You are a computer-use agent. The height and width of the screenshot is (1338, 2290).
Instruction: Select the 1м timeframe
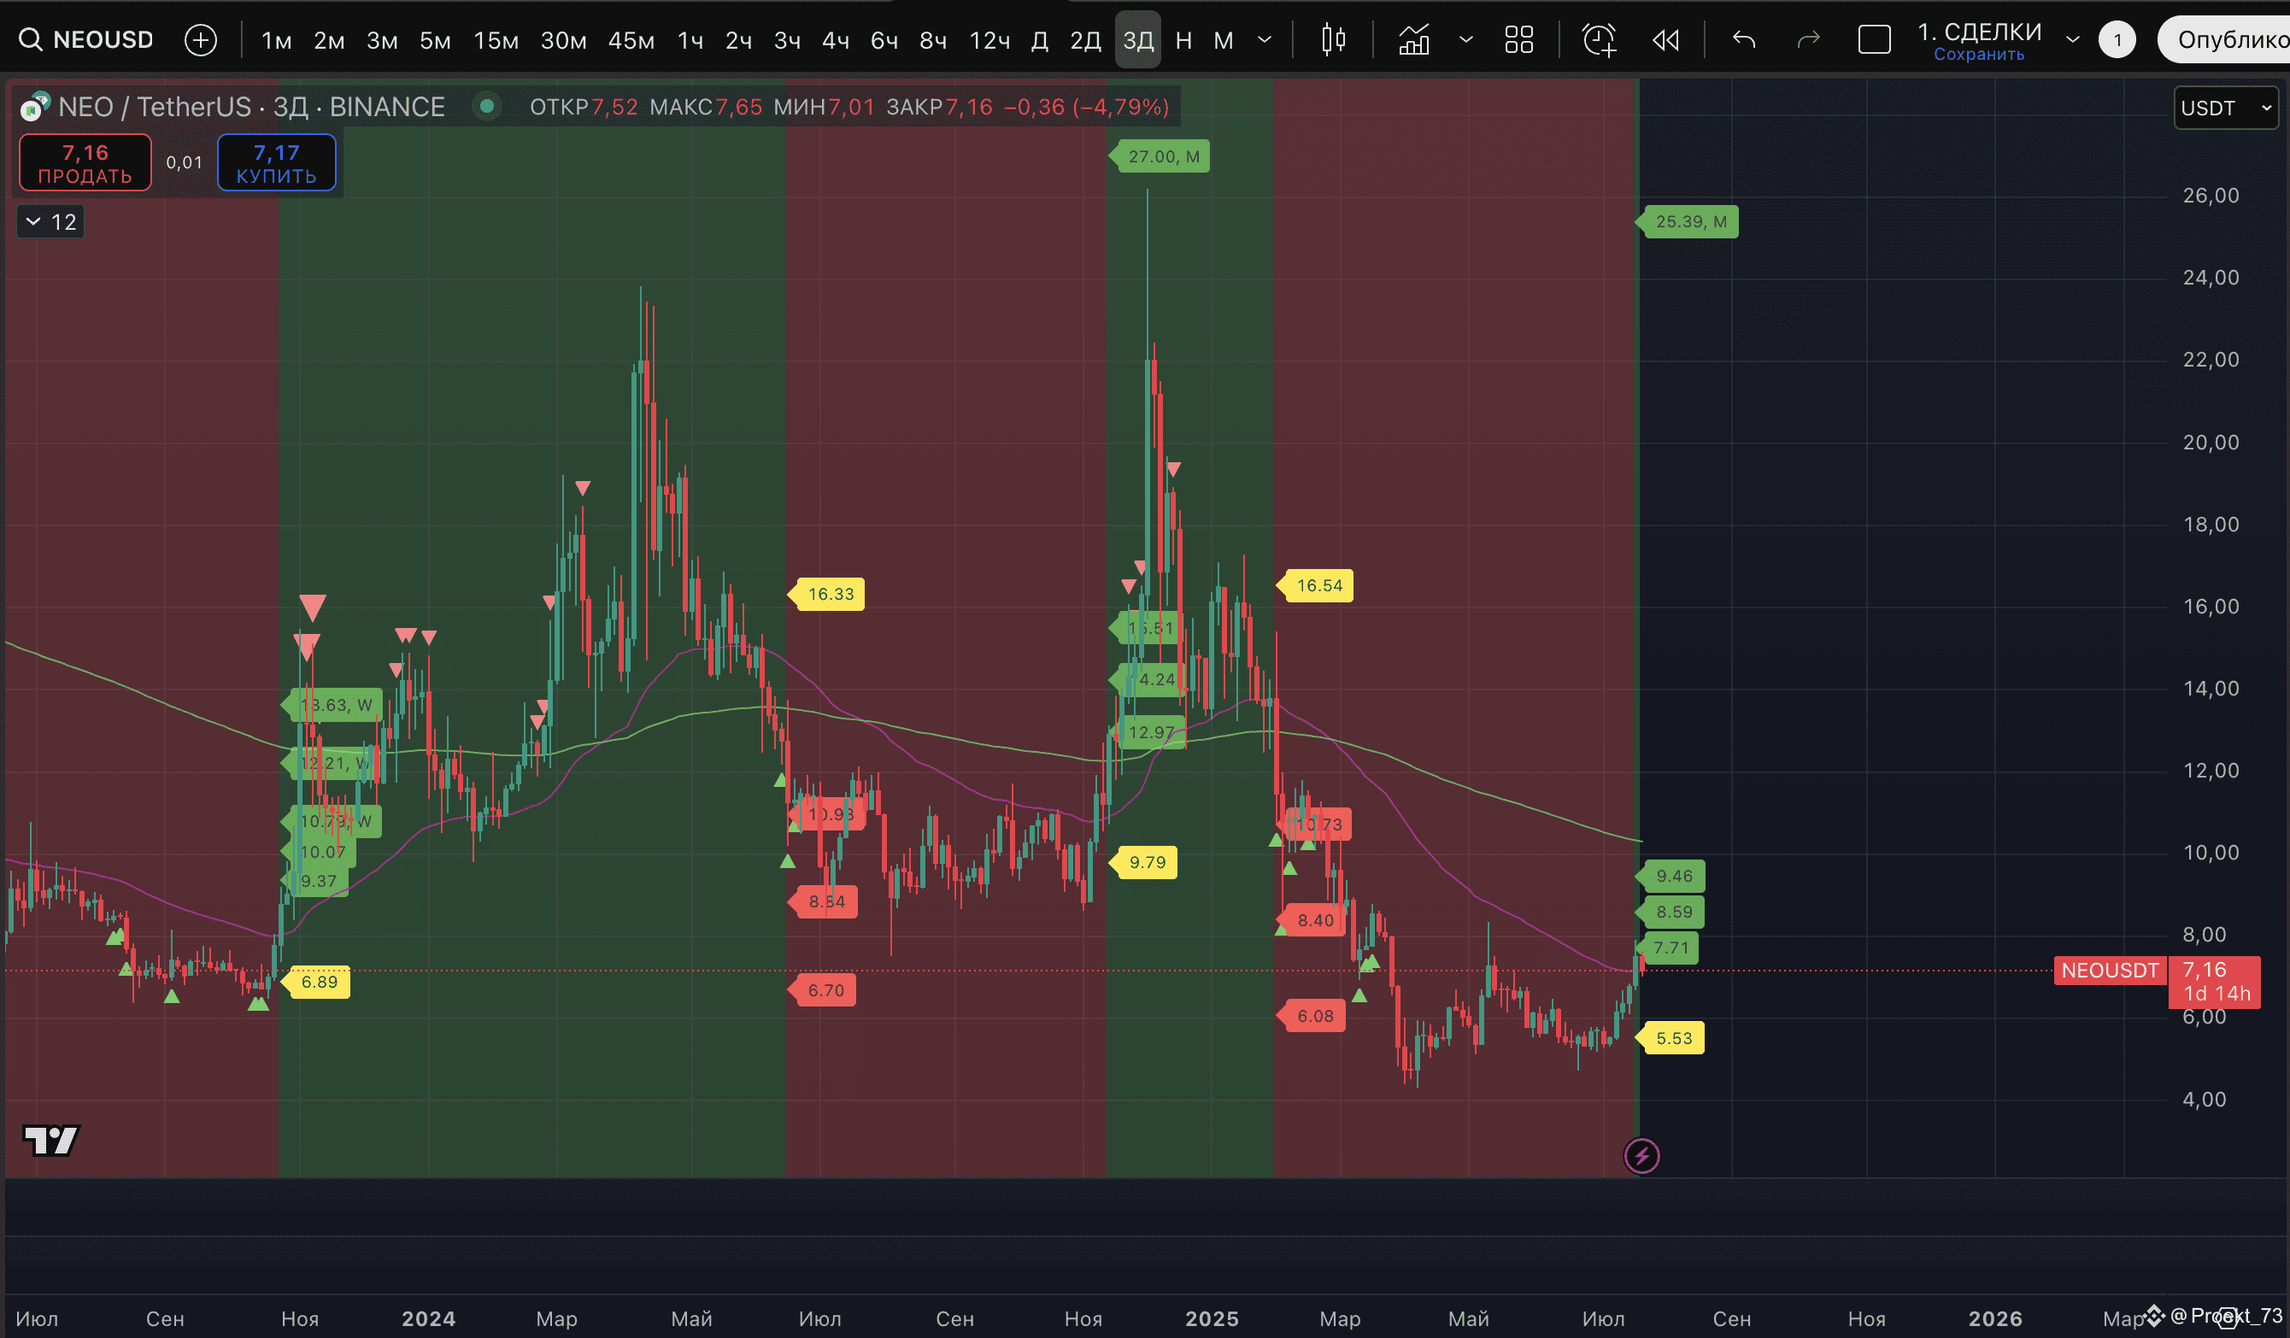(276, 40)
